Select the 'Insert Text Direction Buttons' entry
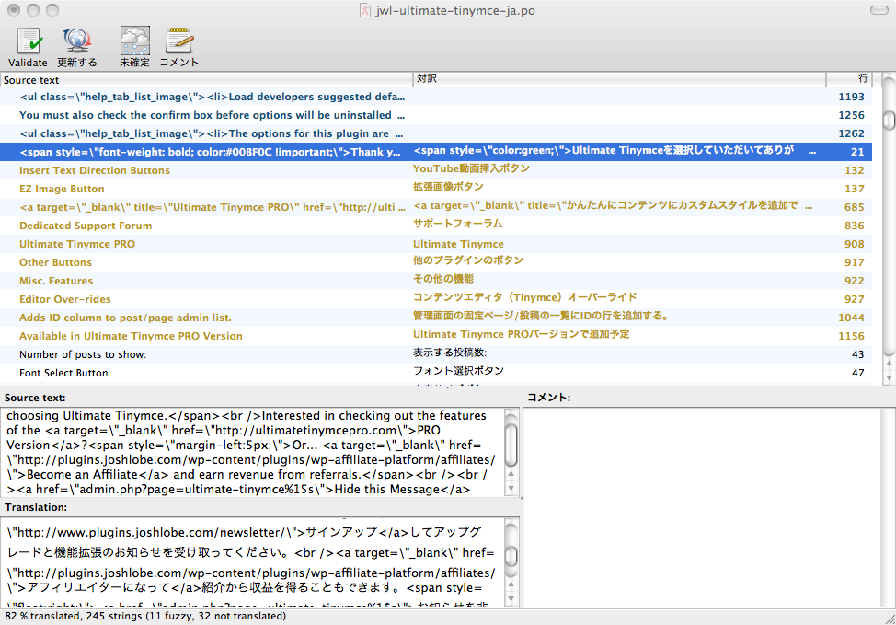 (x=95, y=170)
